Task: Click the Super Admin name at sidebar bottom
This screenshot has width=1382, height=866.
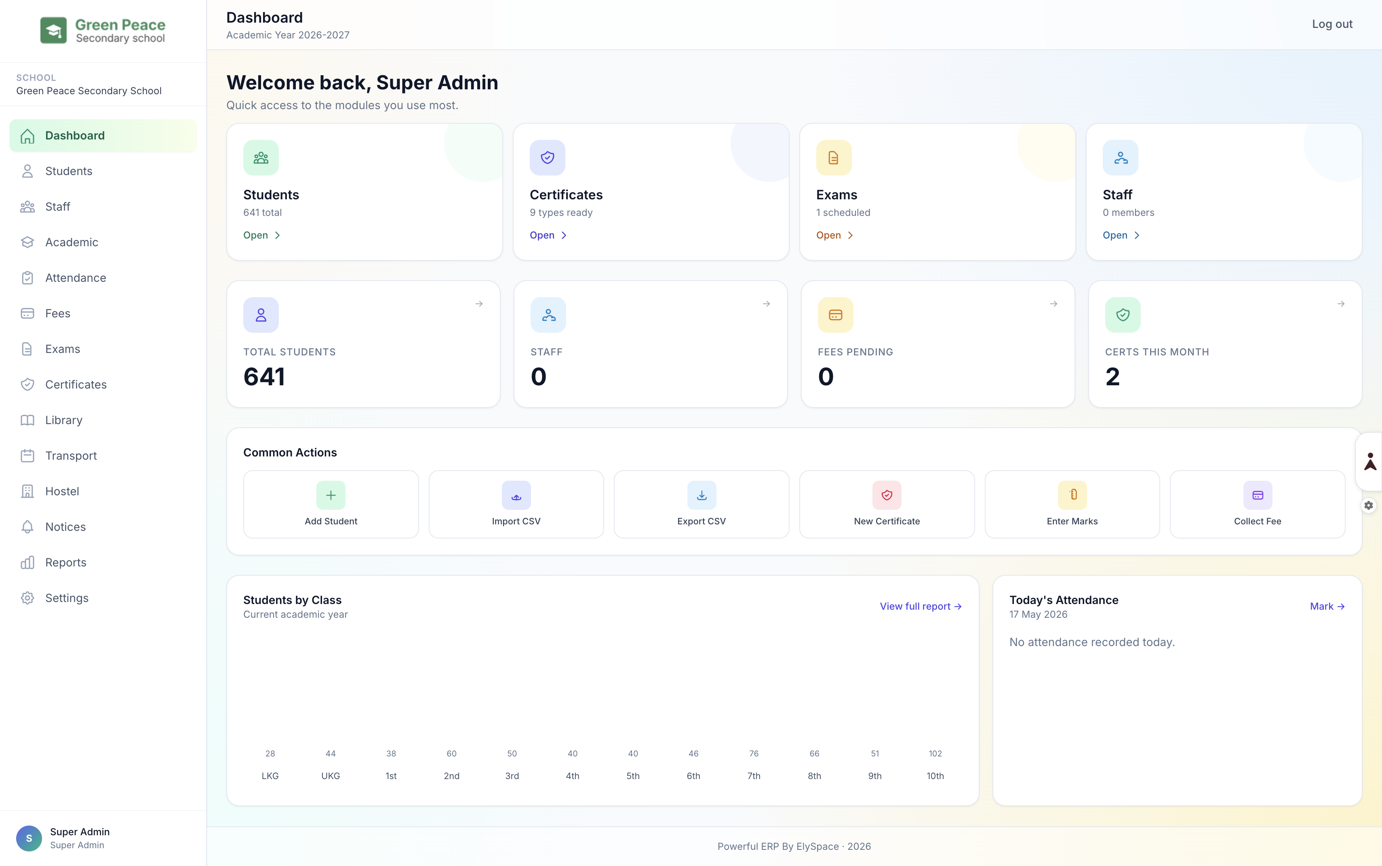Action: click(80, 832)
